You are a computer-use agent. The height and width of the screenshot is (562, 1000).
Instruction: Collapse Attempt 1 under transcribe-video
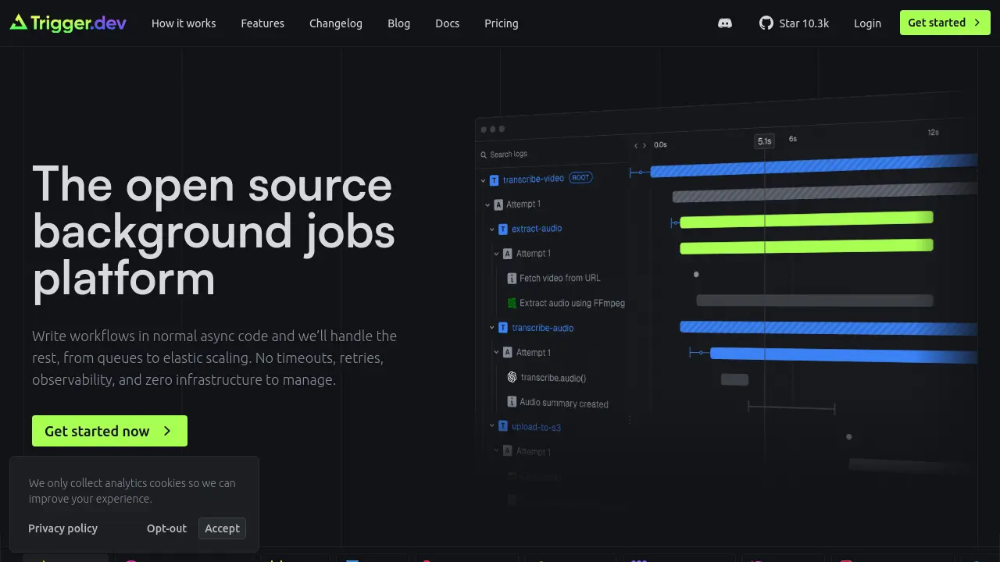point(487,205)
